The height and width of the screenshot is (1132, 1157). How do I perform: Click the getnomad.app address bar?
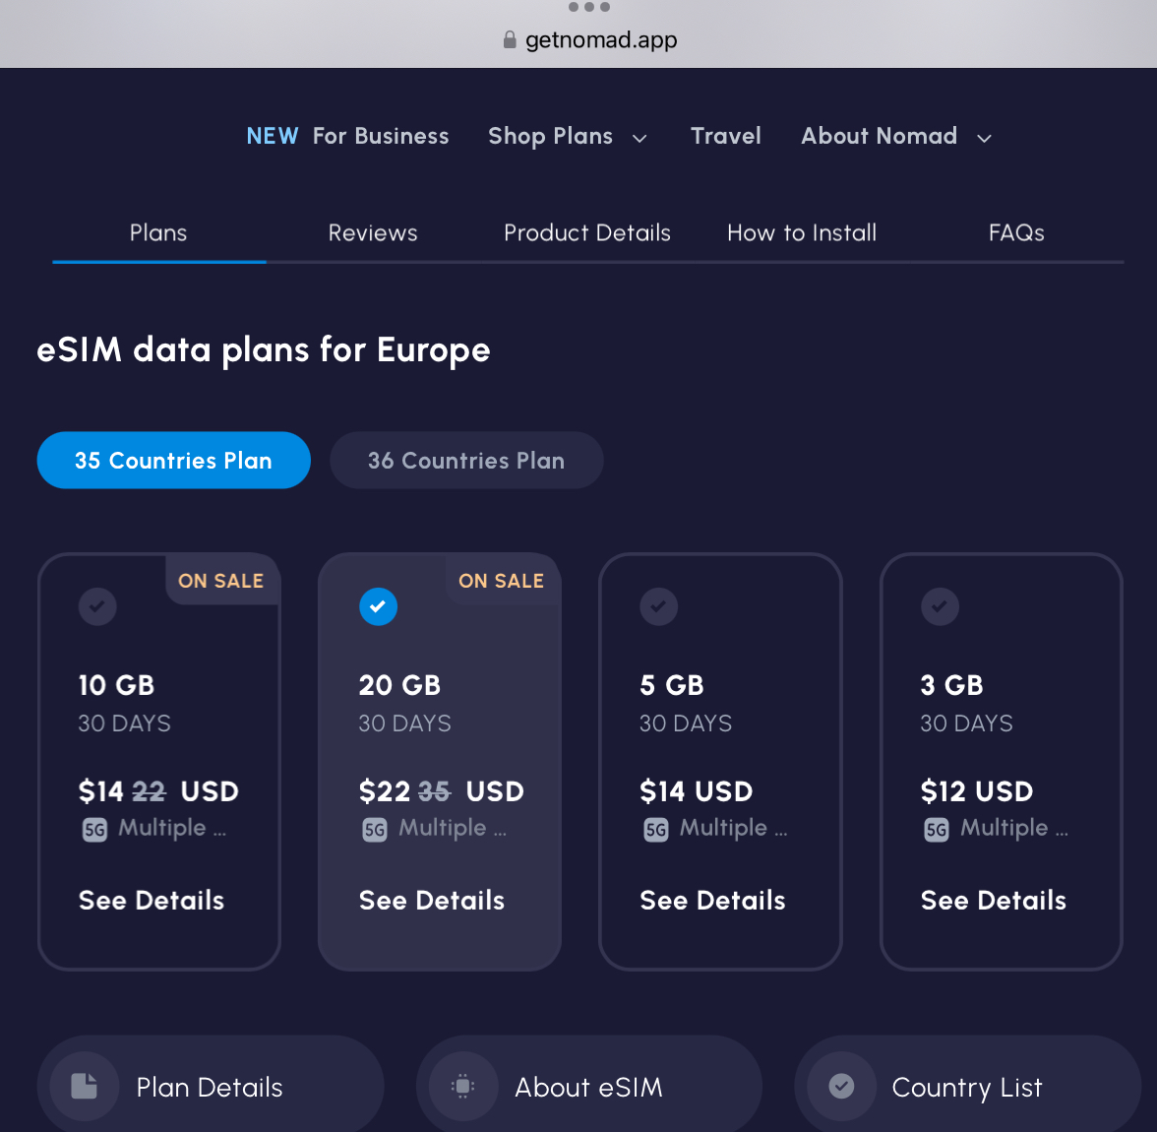(x=600, y=40)
